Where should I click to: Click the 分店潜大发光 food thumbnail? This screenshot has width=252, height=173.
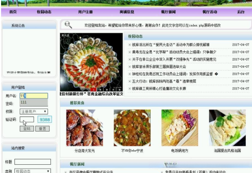(84, 128)
